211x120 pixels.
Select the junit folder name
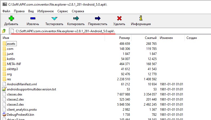tap(10, 54)
